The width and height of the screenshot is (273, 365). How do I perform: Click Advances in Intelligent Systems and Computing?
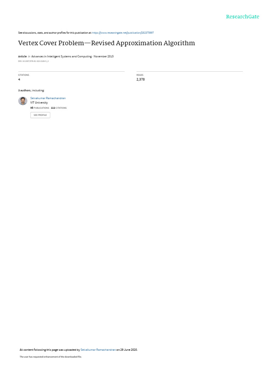click(61, 57)
